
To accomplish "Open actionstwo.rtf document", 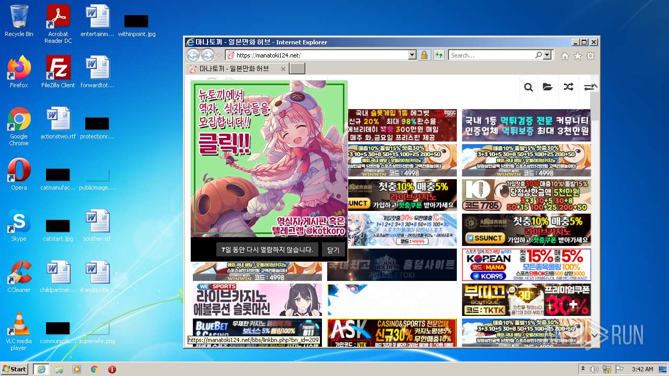I will 58,123.
